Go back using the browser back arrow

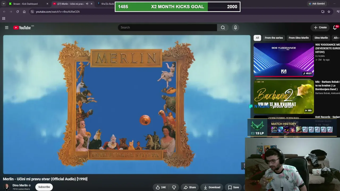point(4,12)
